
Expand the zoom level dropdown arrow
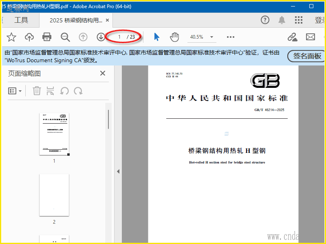[211, 37]
